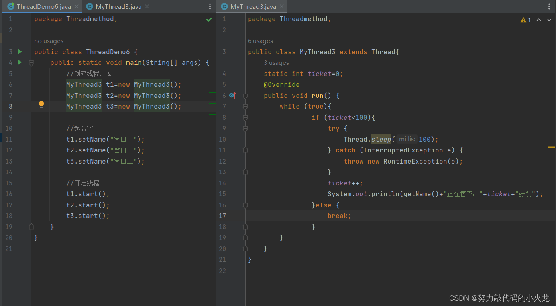The image size is (556, 306).
Task: Click the t2.setName("窗口二") line
Action: click(x=106, y=150)
